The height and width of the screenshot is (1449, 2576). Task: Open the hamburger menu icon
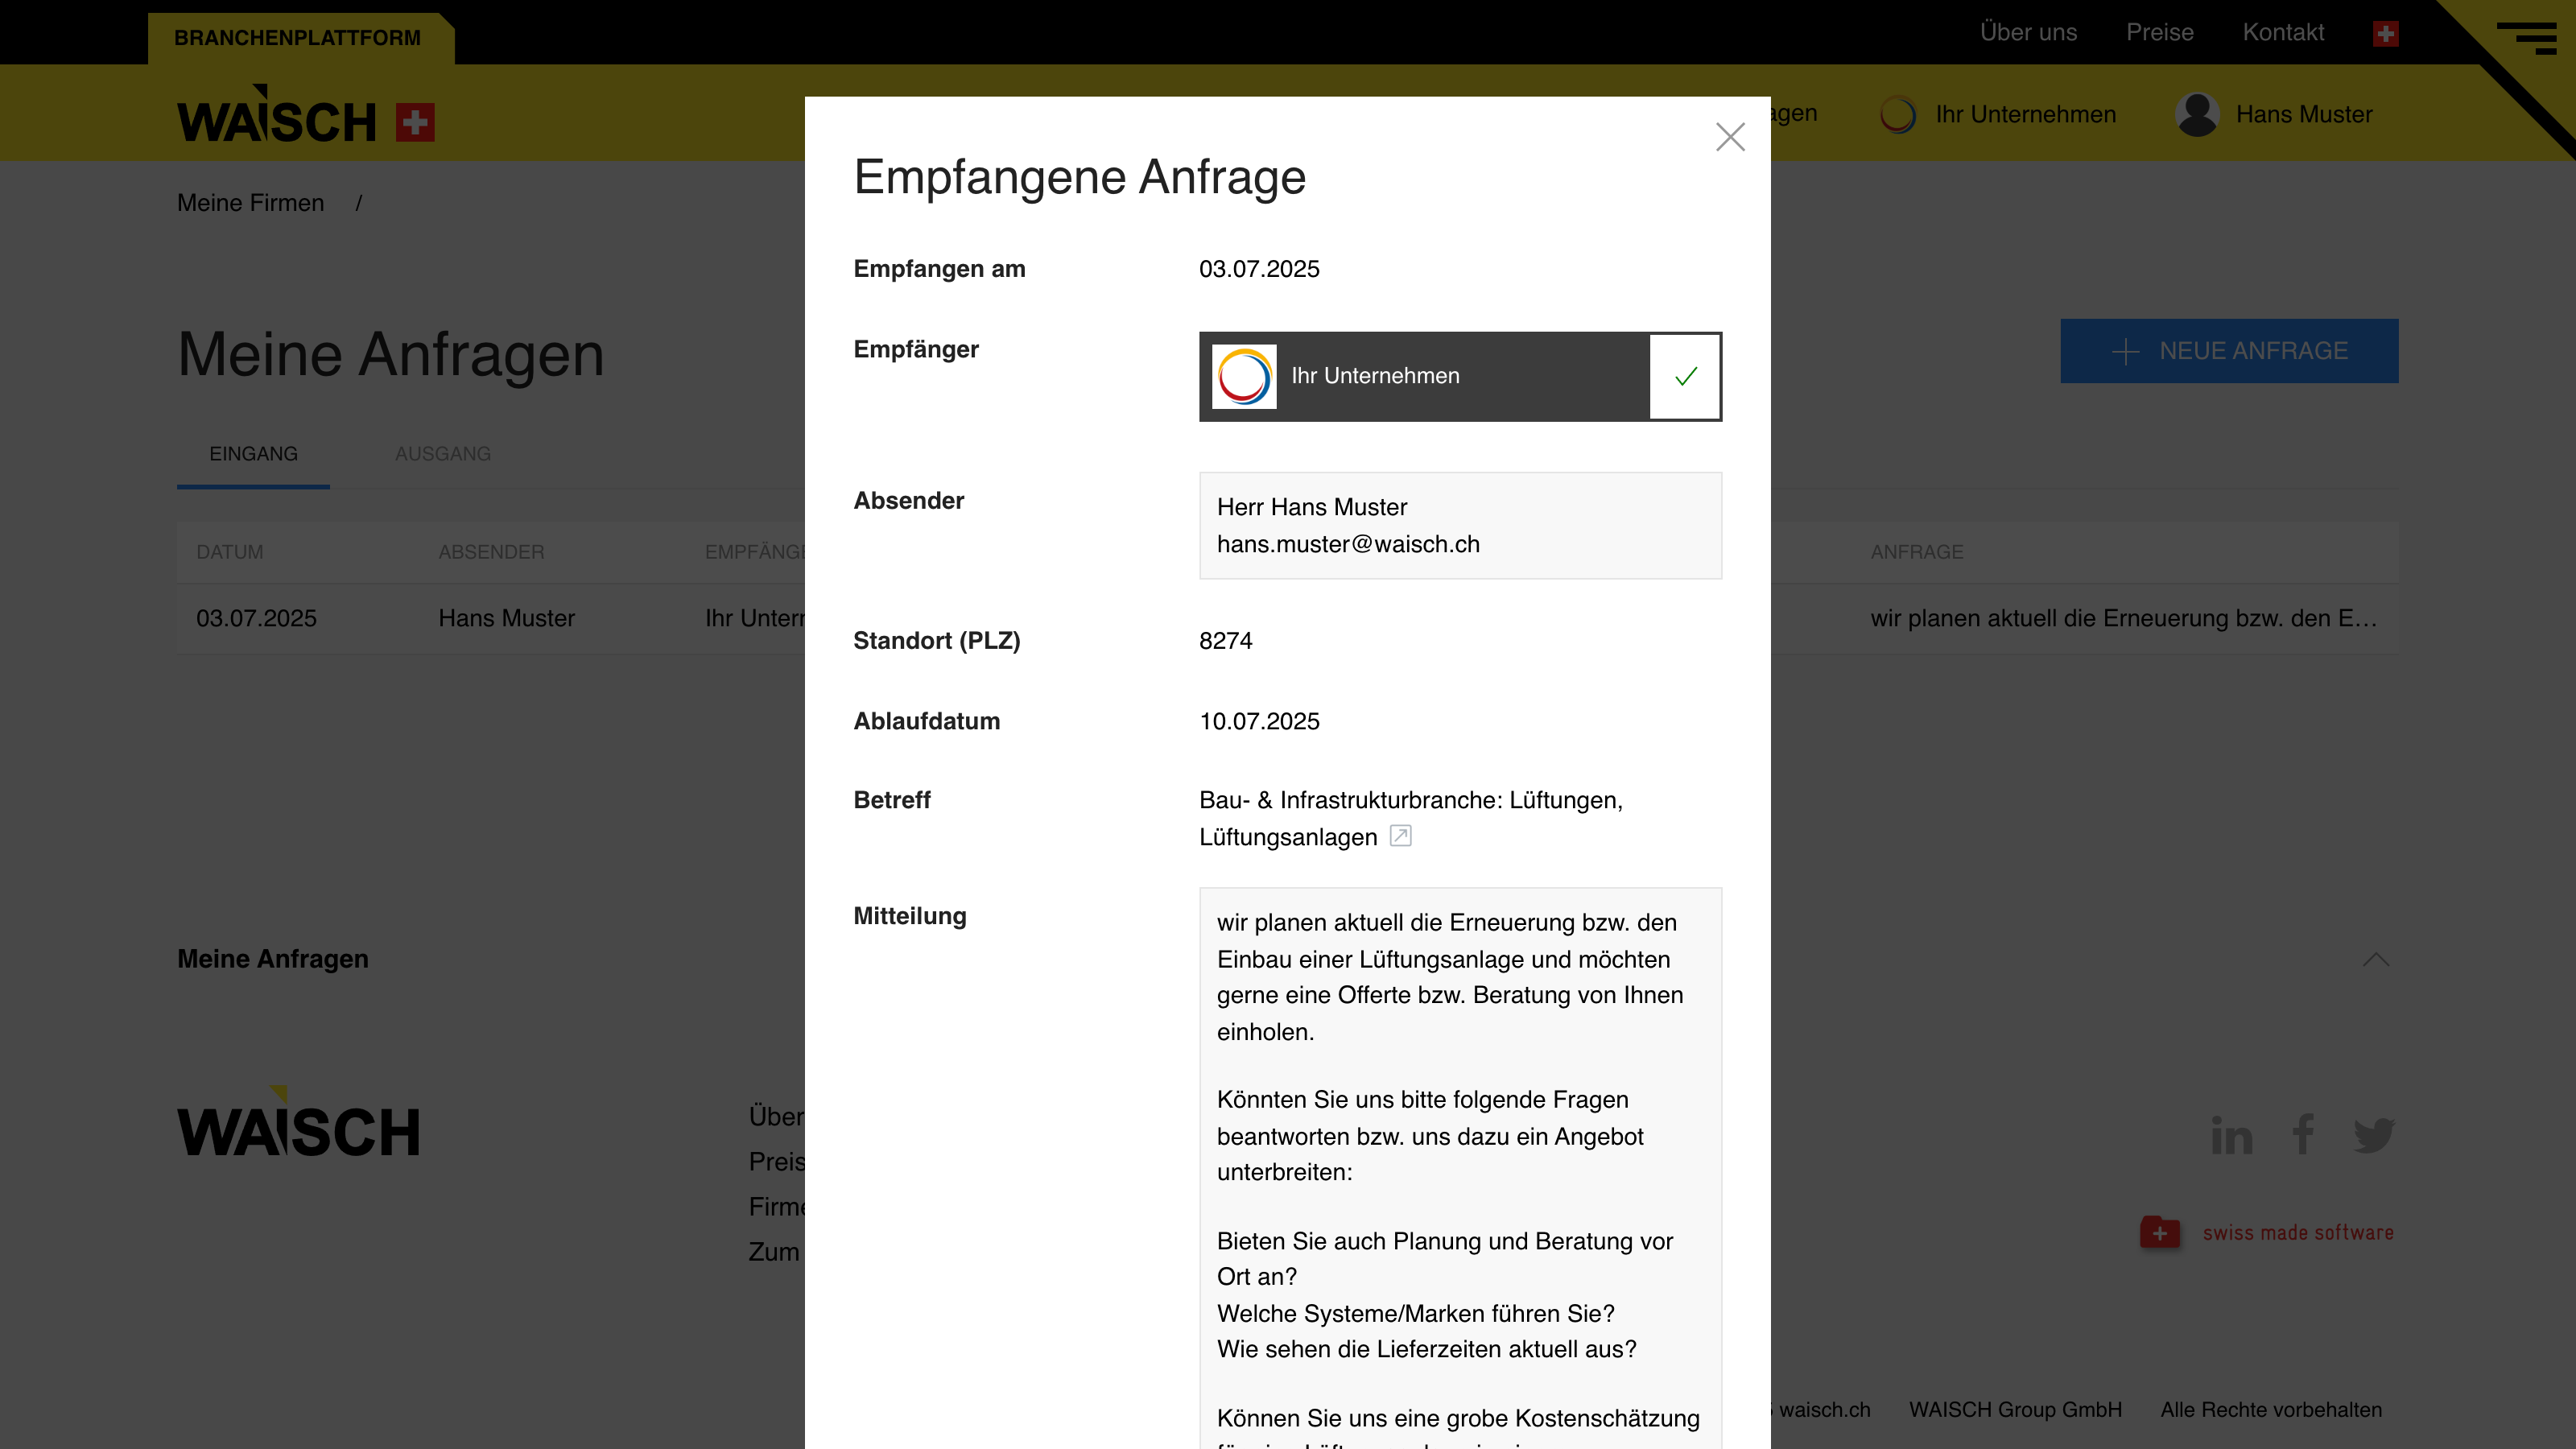pos(2526,37)
